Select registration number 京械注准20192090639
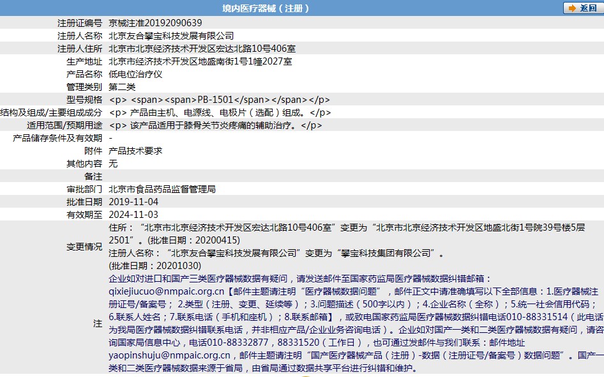Image resolution: width=604 pixels, height=377 pixels. click(155, 23)
